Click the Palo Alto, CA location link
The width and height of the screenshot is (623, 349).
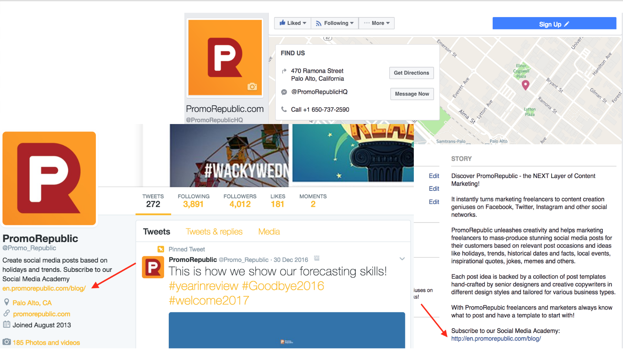pyautogui.click(x=32, y=303)
